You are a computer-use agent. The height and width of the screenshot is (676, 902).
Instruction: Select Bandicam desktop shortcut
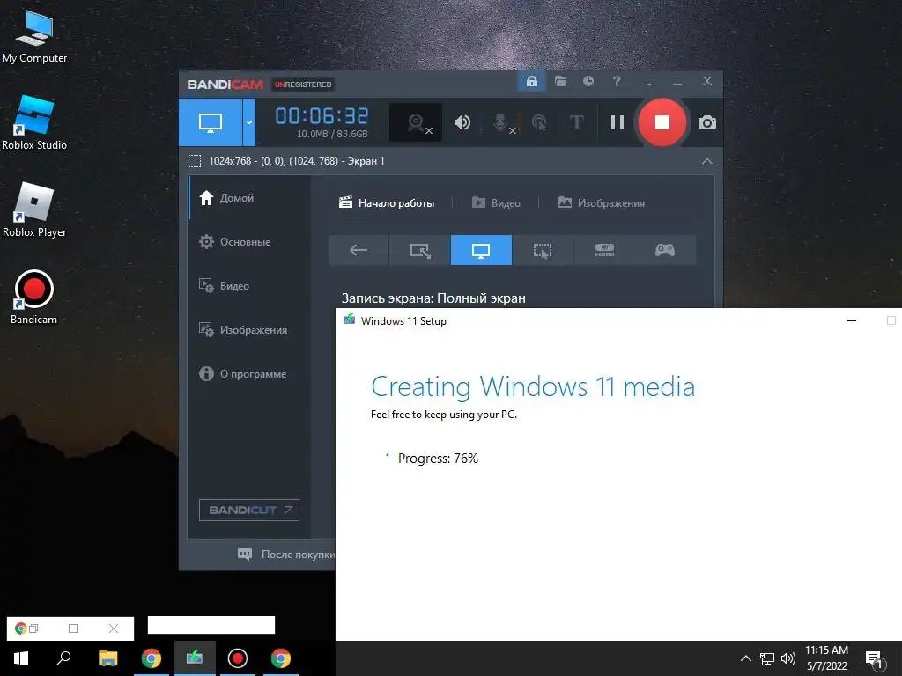point(34,298)
